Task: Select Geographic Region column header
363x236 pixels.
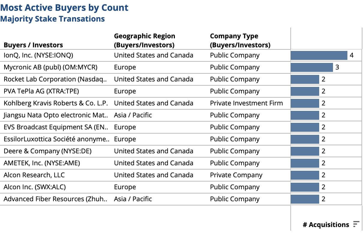Action: [145, 40]
